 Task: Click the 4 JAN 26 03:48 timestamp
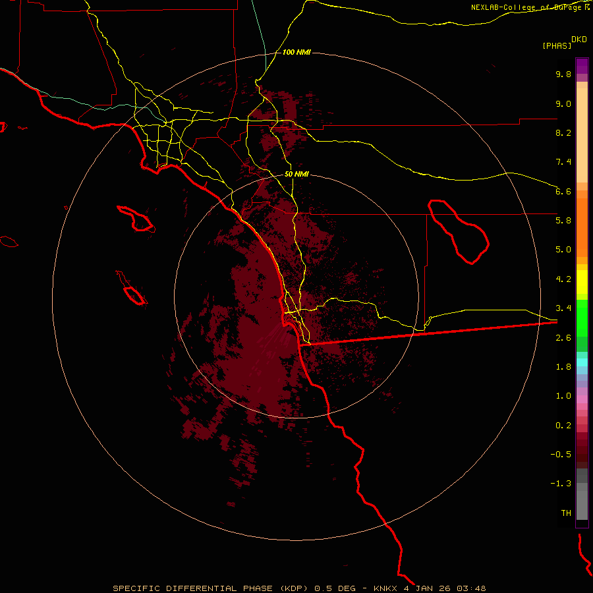pos(445,588)
